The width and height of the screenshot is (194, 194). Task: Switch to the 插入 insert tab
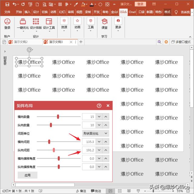click(x=27, y=12)
